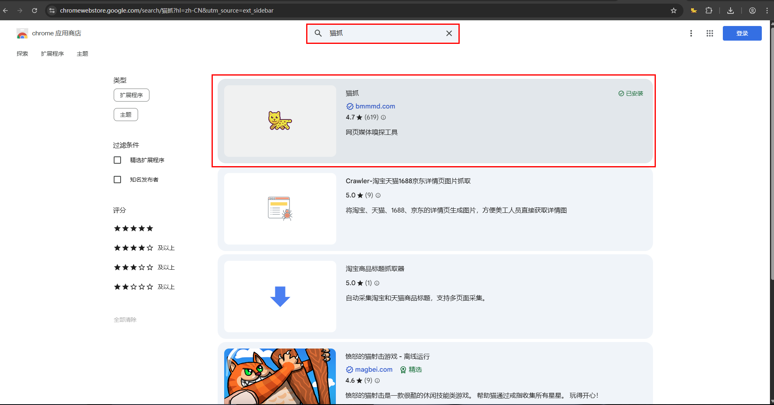This screenshot has height=405, width=774.
Task: Switch to the 扩展程序 tab
Action: (x=52, y=54)
